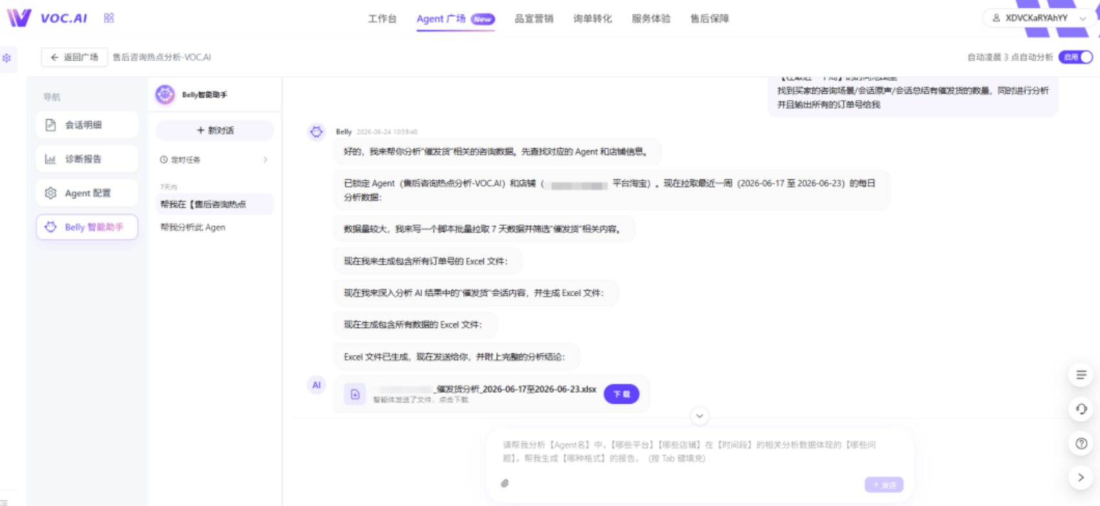Click the AI avatar badge beside the file
This screenshot has height=506, width=1100.
coord(316,385)
